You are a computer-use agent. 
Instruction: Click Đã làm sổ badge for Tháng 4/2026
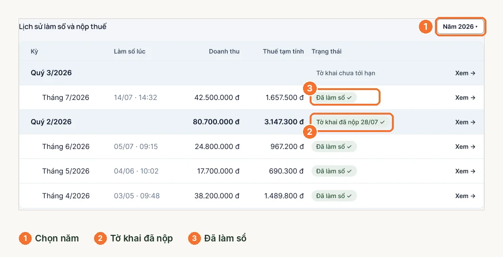334,196
